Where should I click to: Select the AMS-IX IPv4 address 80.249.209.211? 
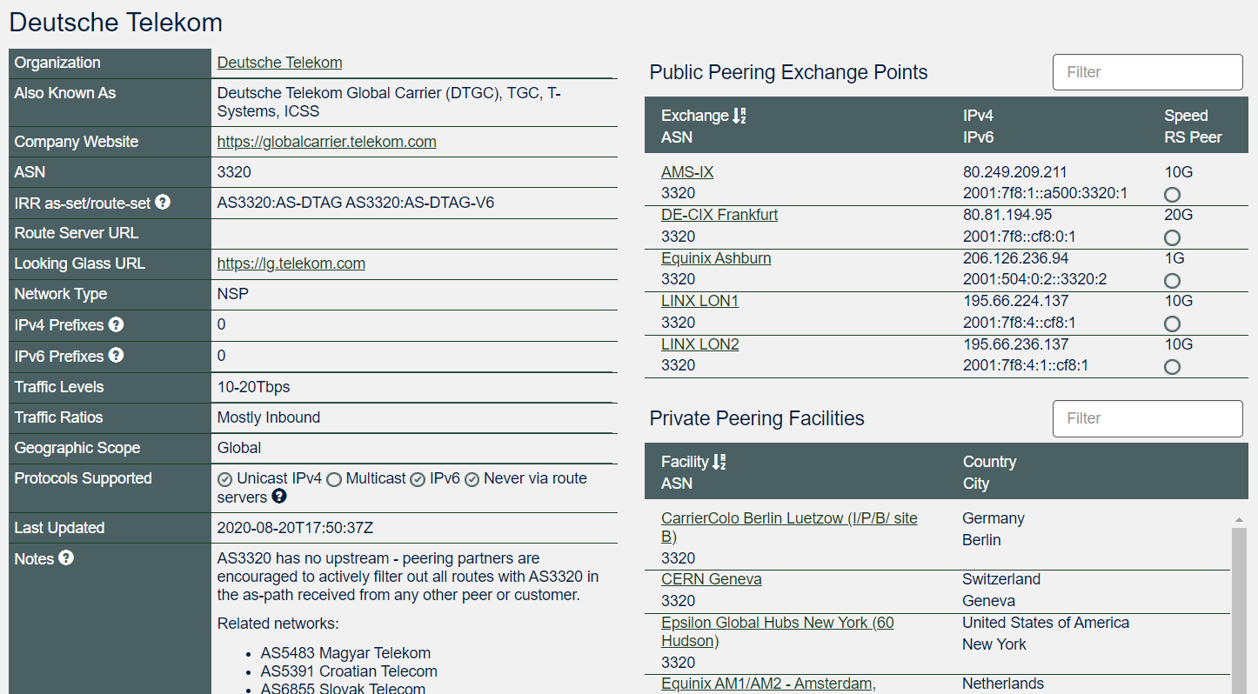pyautogui.click(x=1014, y=172)
